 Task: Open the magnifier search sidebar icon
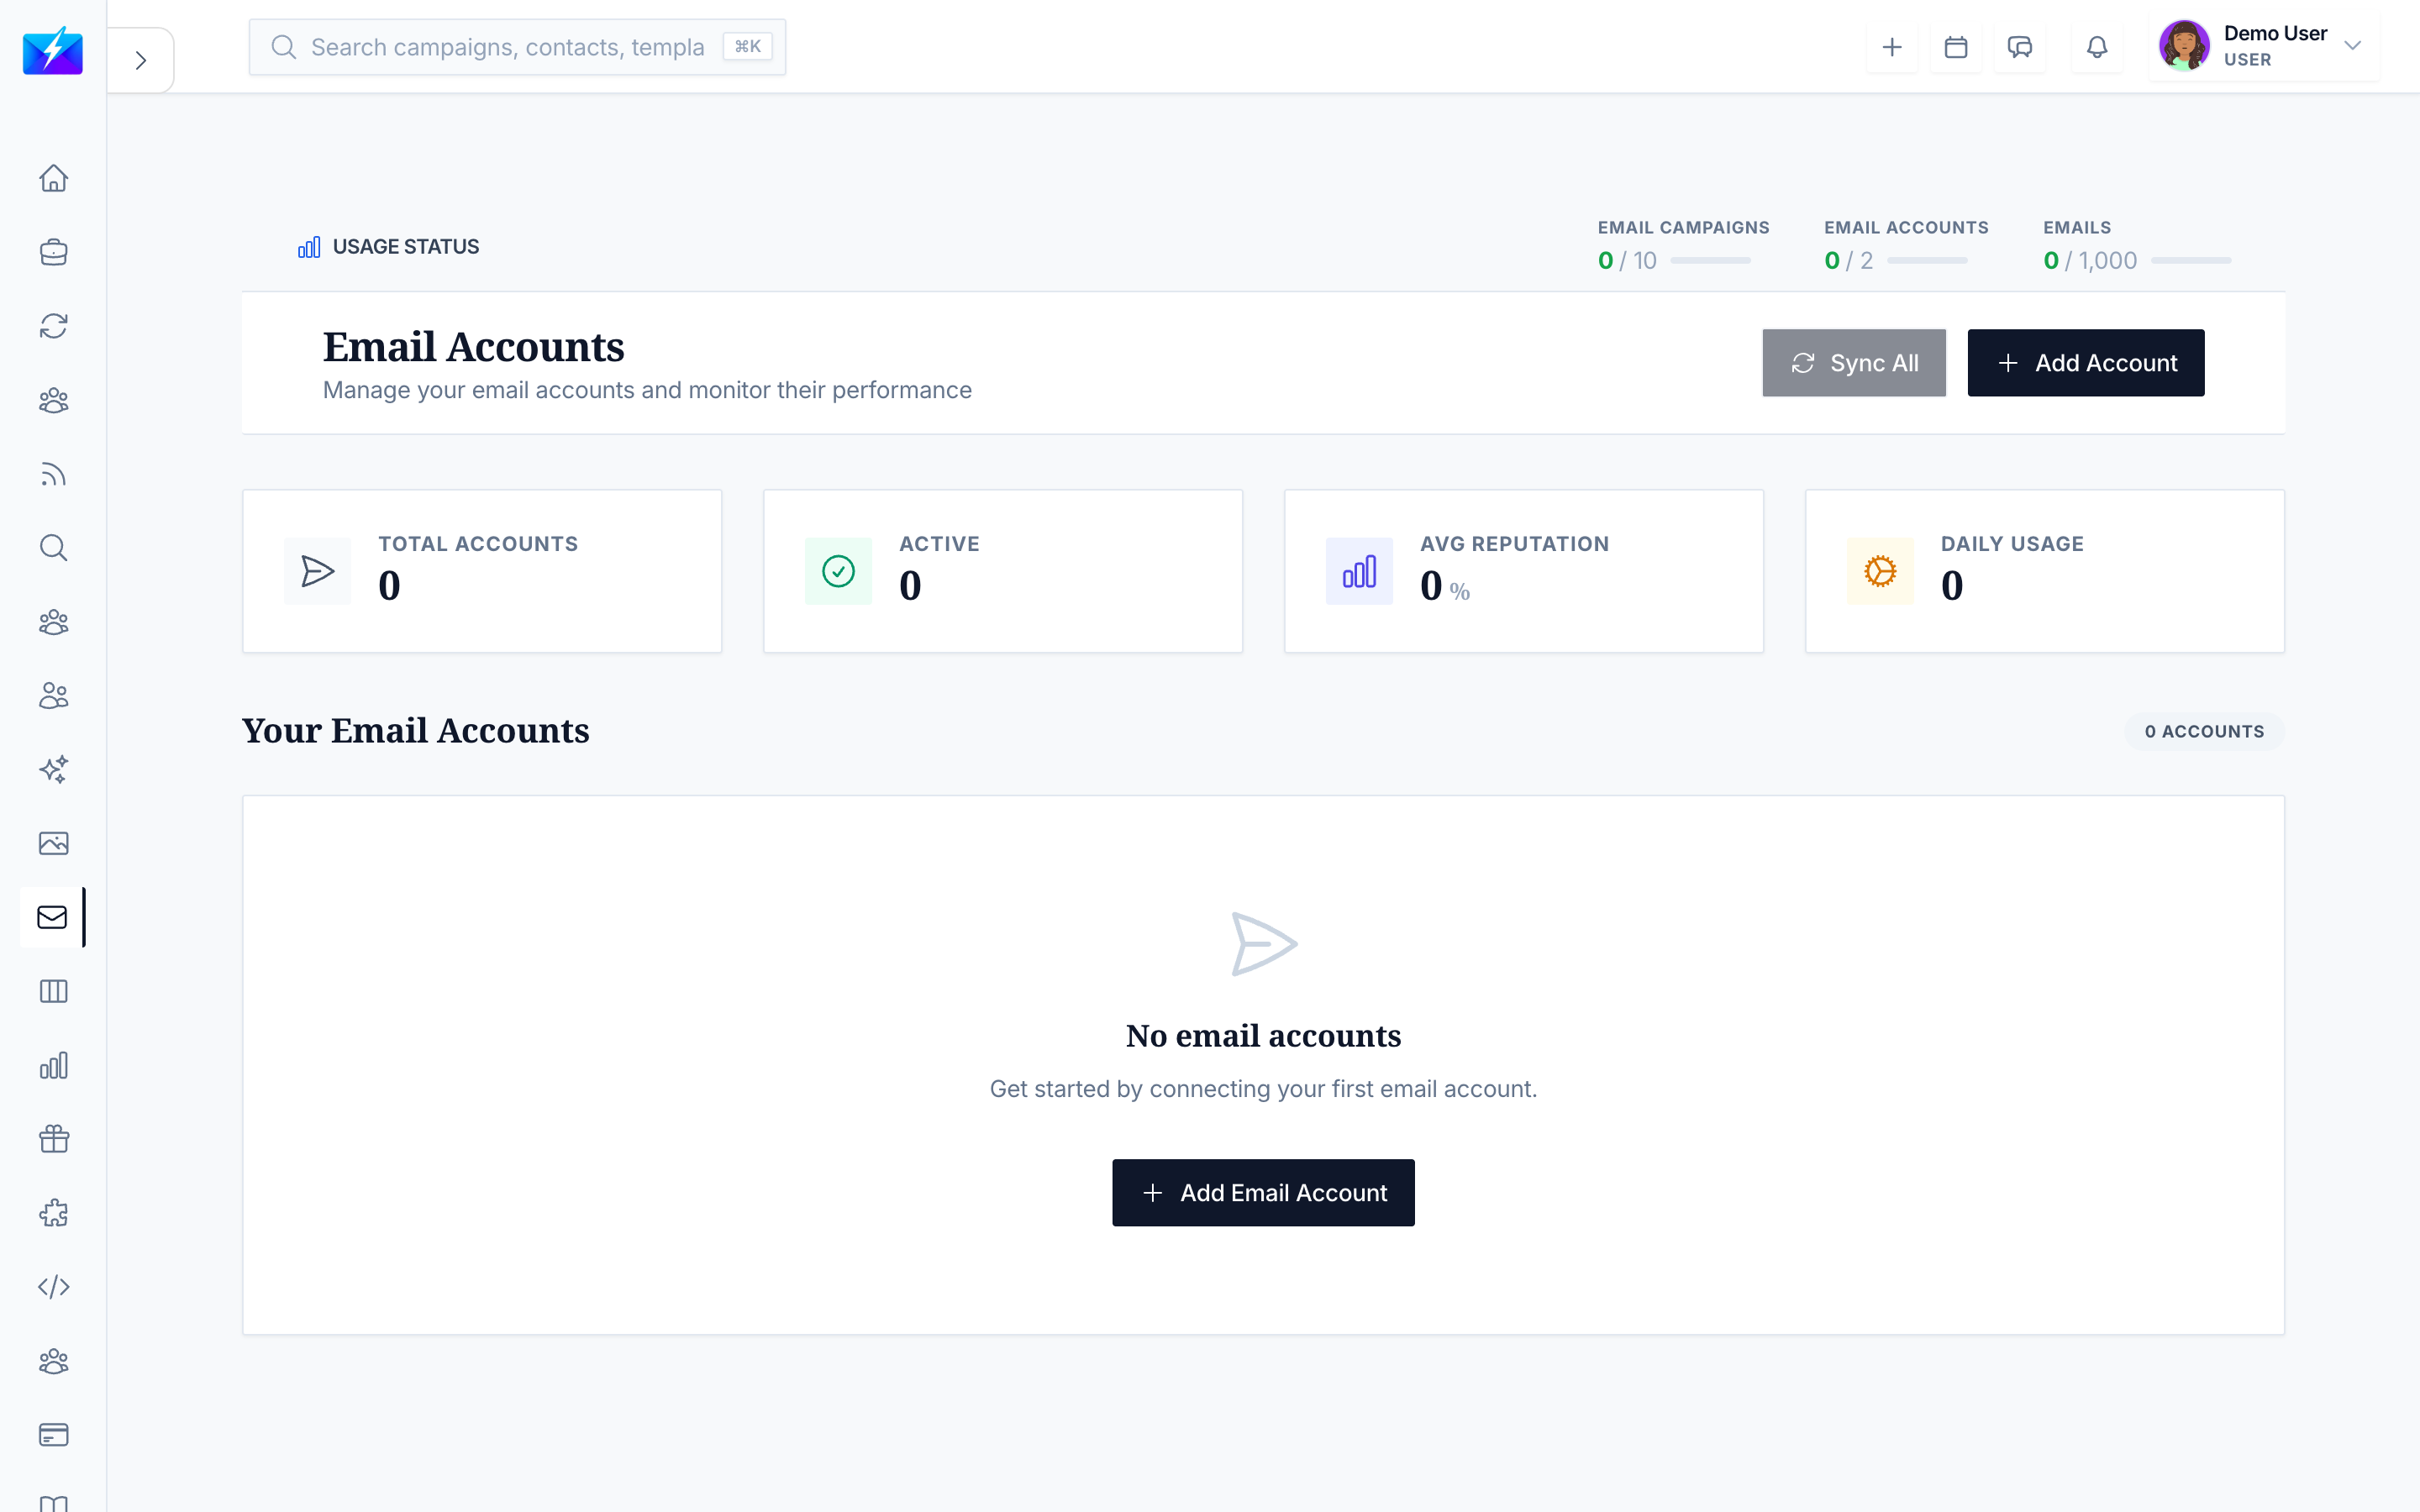click(x=53, y=548)
